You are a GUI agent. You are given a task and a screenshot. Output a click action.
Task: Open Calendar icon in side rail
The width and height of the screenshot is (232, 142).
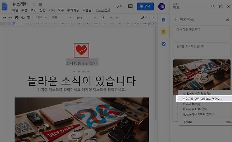click(164, 20)
